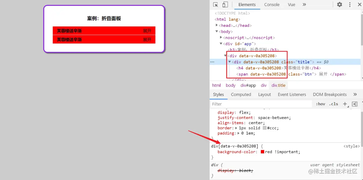Image resolution: width=363 pixels, height=180 pixels.
Task: Select body in the breadcrumb bar
Action: [231, 85]
